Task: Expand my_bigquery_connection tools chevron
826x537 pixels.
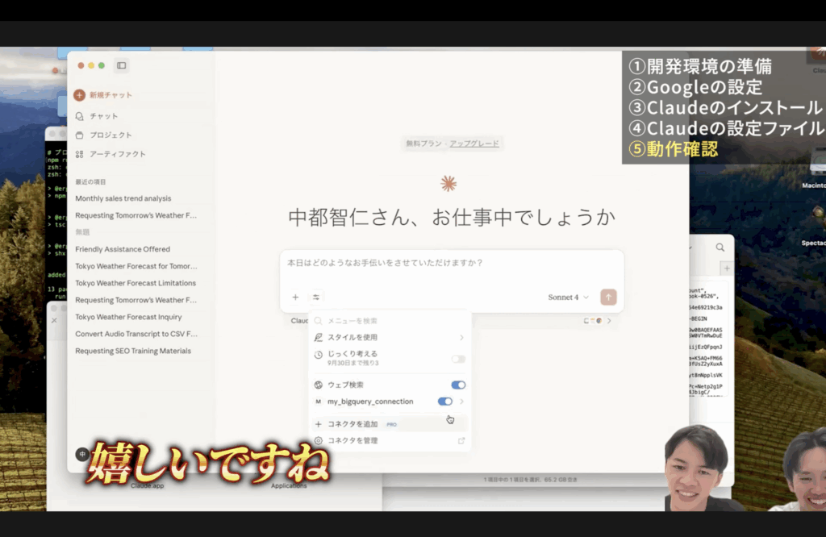Action: pos(462,402)
